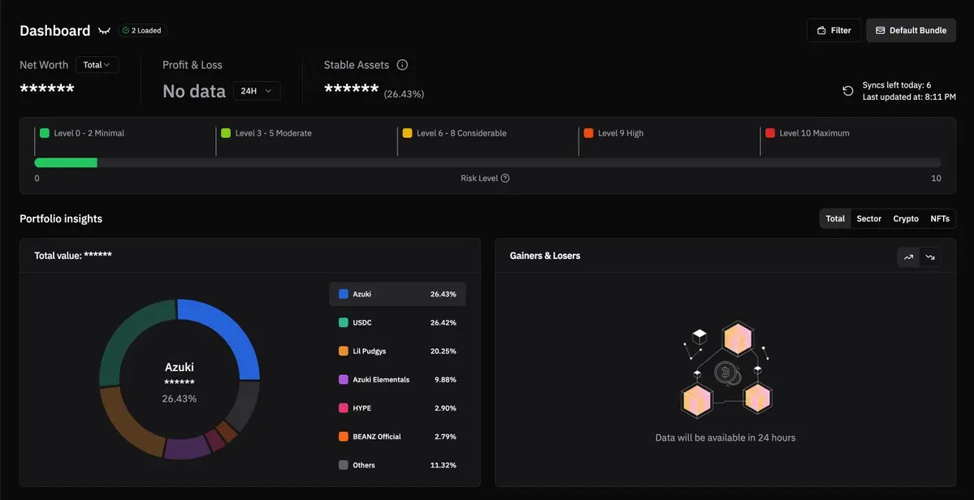Image resolution: width=974 pixels, height=500 pixels.
Task: Open the Default Bundle selector
Action: (x=911, y=30)
